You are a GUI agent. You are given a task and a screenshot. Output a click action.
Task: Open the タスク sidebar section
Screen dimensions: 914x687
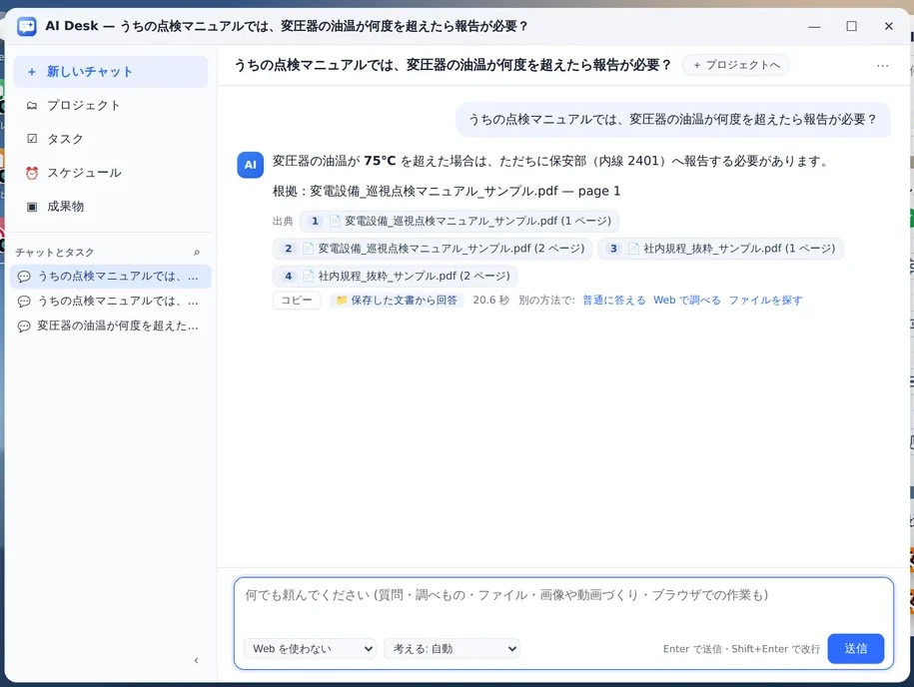coord(110,139)
